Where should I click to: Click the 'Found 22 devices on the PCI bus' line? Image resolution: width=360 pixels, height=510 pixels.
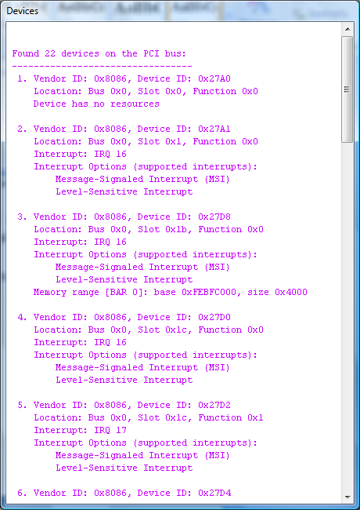[x=99, y=53]
